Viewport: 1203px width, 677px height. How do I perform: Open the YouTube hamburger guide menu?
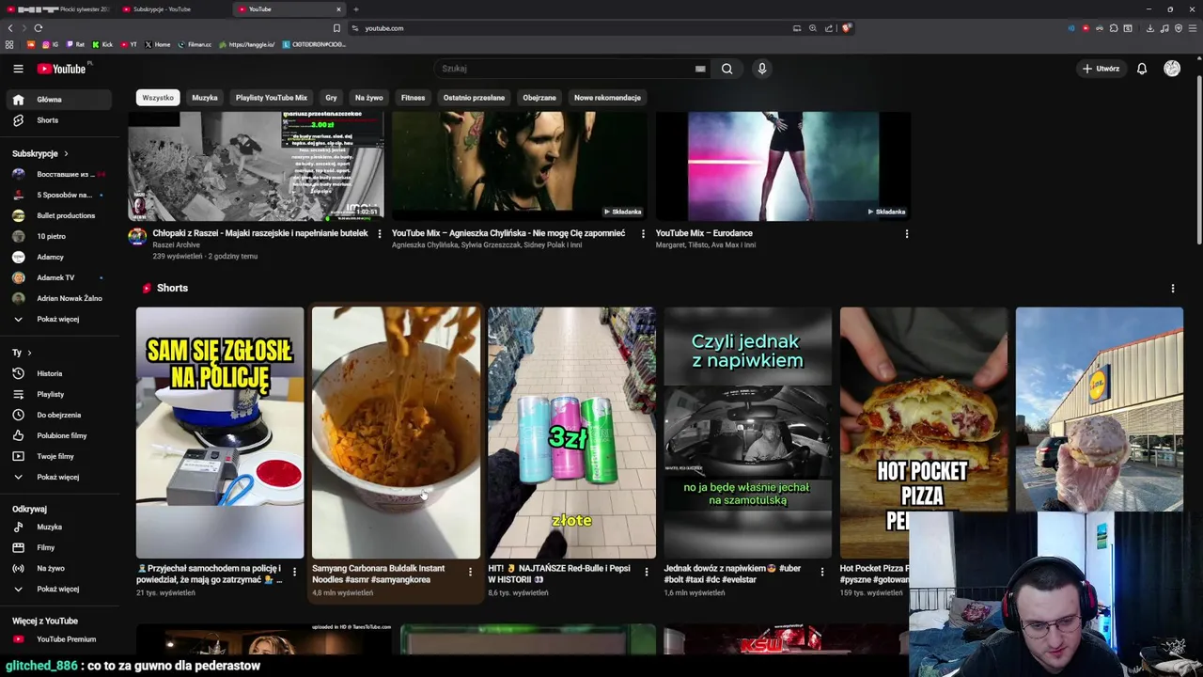18,69
